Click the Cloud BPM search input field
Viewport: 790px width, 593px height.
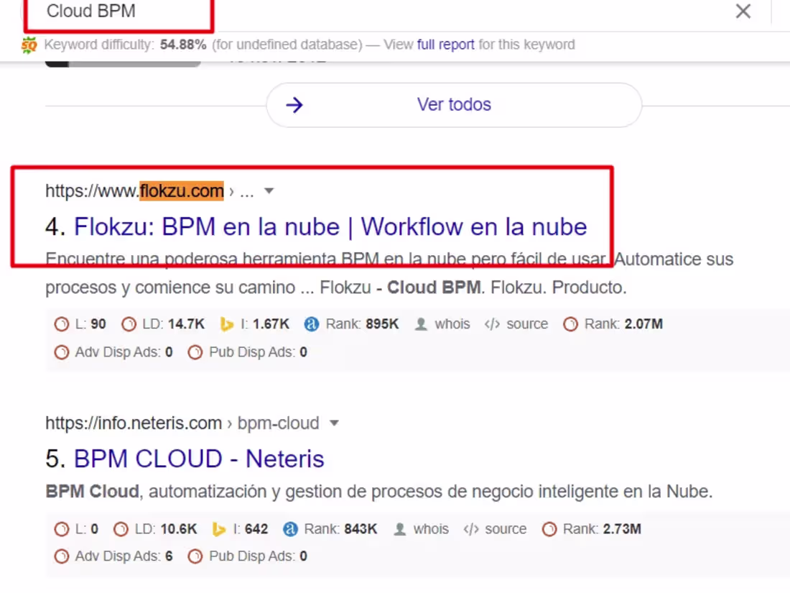[x=373, y=11]
